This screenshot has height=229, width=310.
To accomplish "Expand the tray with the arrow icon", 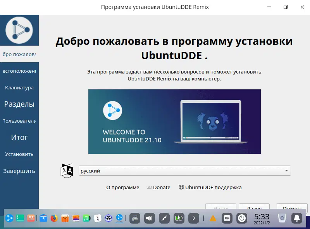I will 194,218.
